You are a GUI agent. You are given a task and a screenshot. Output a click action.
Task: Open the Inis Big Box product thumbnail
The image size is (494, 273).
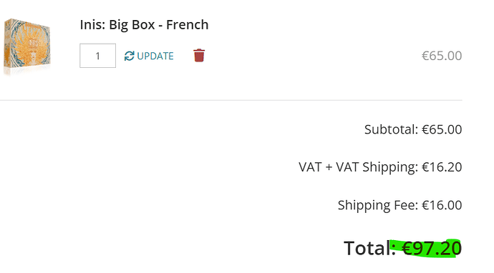27,46
